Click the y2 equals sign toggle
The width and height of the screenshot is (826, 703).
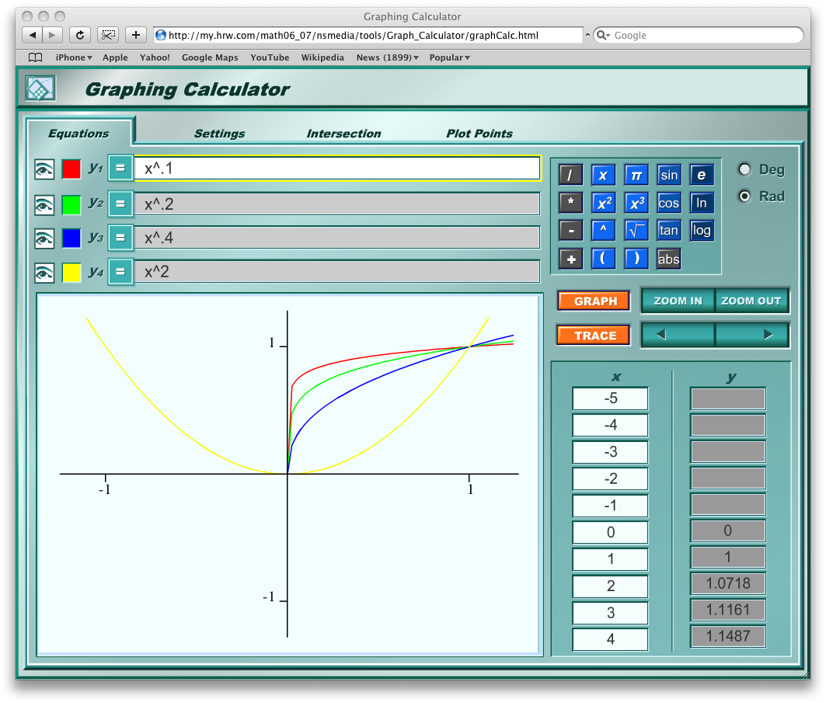tap(120, 204)
